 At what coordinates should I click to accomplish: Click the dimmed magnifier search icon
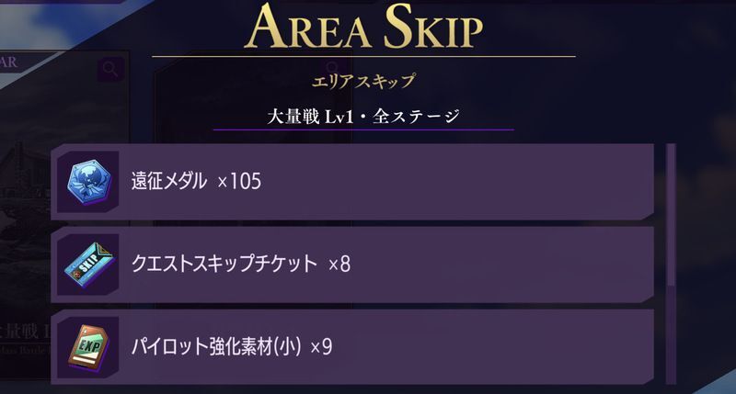(110, 69)
